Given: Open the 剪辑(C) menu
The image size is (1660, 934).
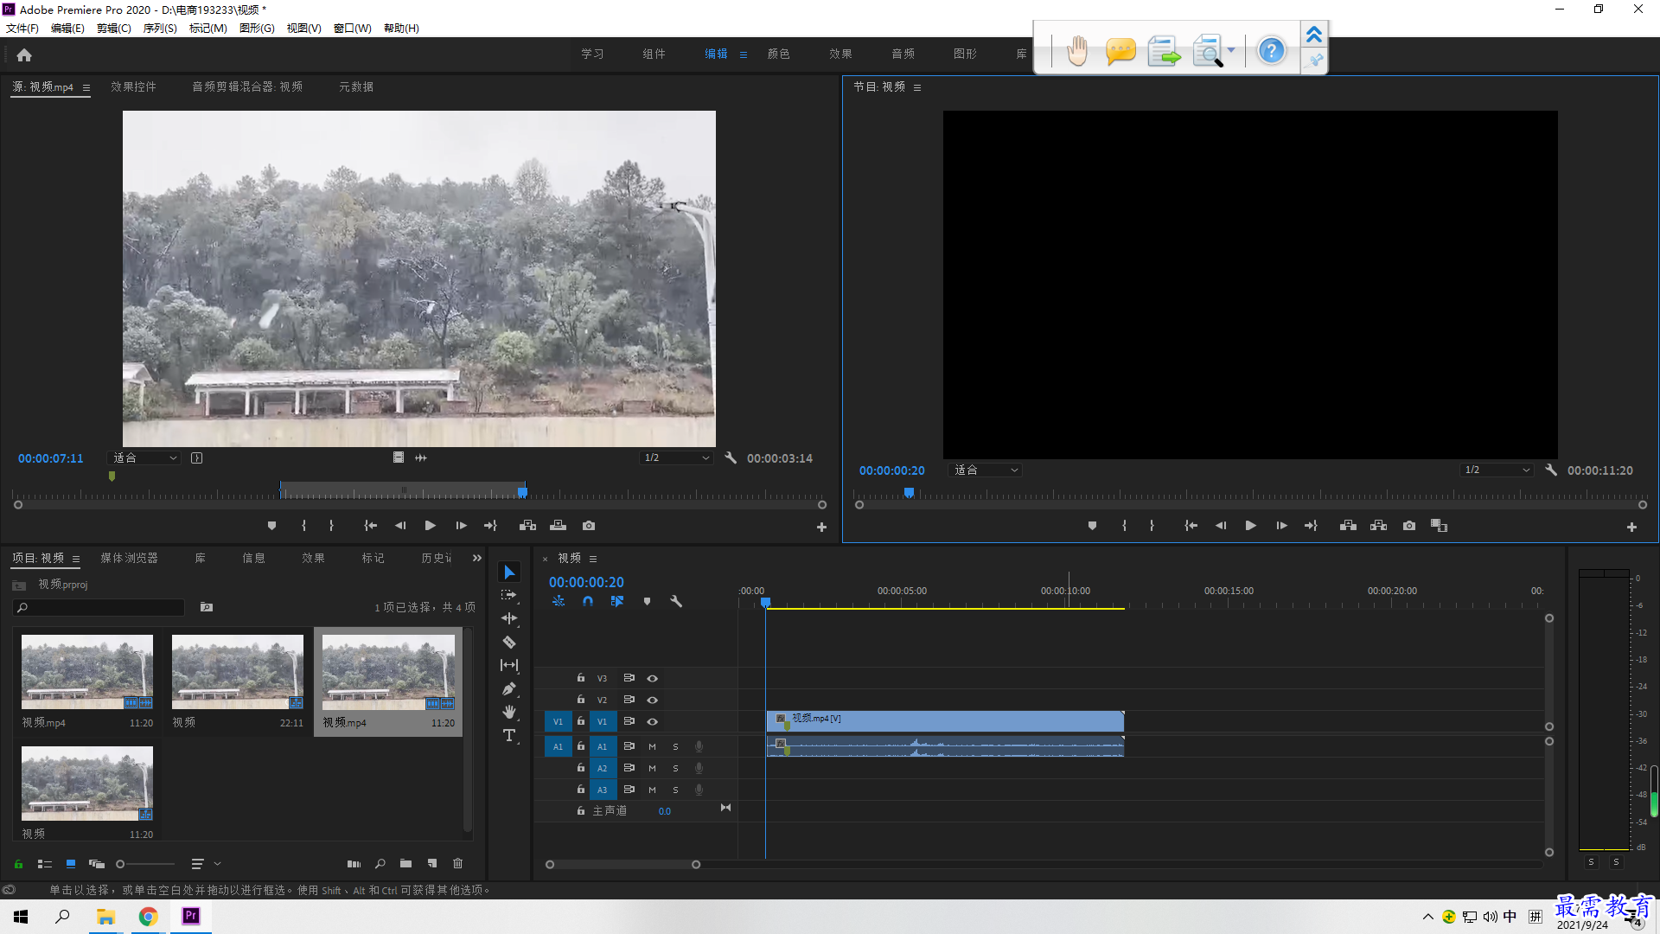Looking at the screenshot, I should [114, 28].
